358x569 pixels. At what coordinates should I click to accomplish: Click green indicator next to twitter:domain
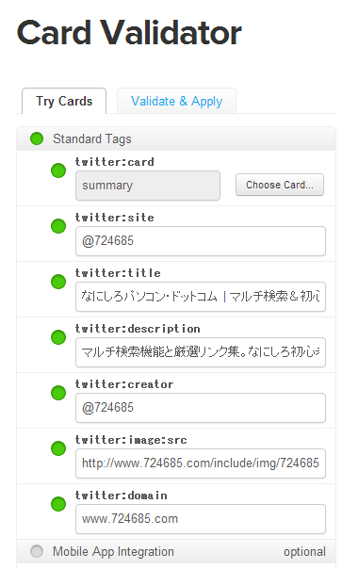click(x=58, y=504)
